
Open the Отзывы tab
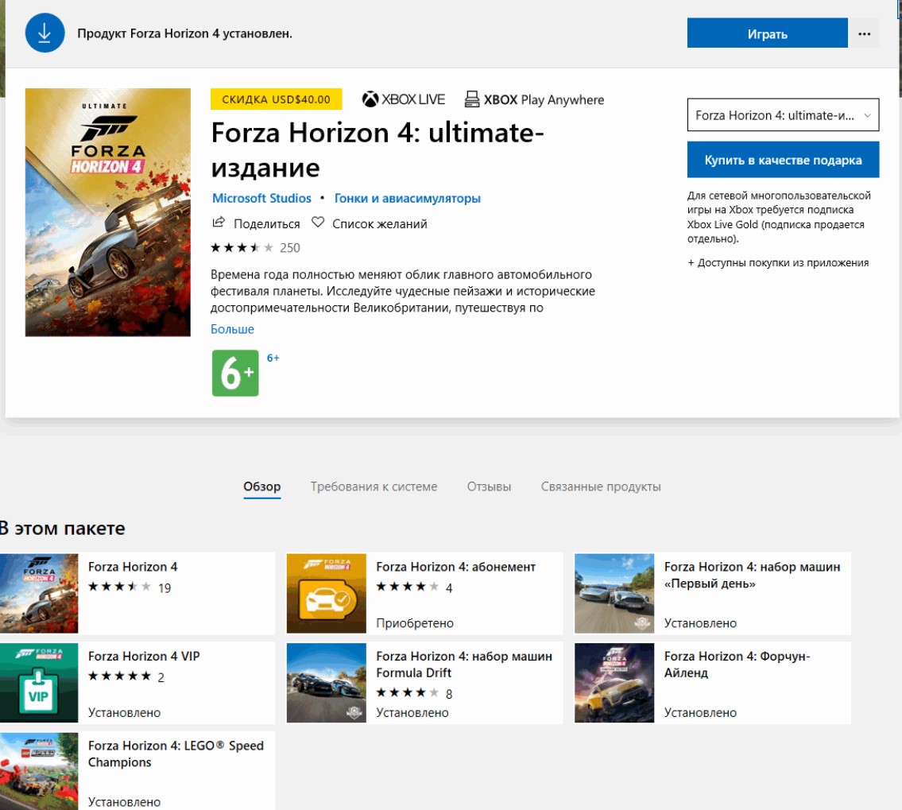[x=489, y=486]
